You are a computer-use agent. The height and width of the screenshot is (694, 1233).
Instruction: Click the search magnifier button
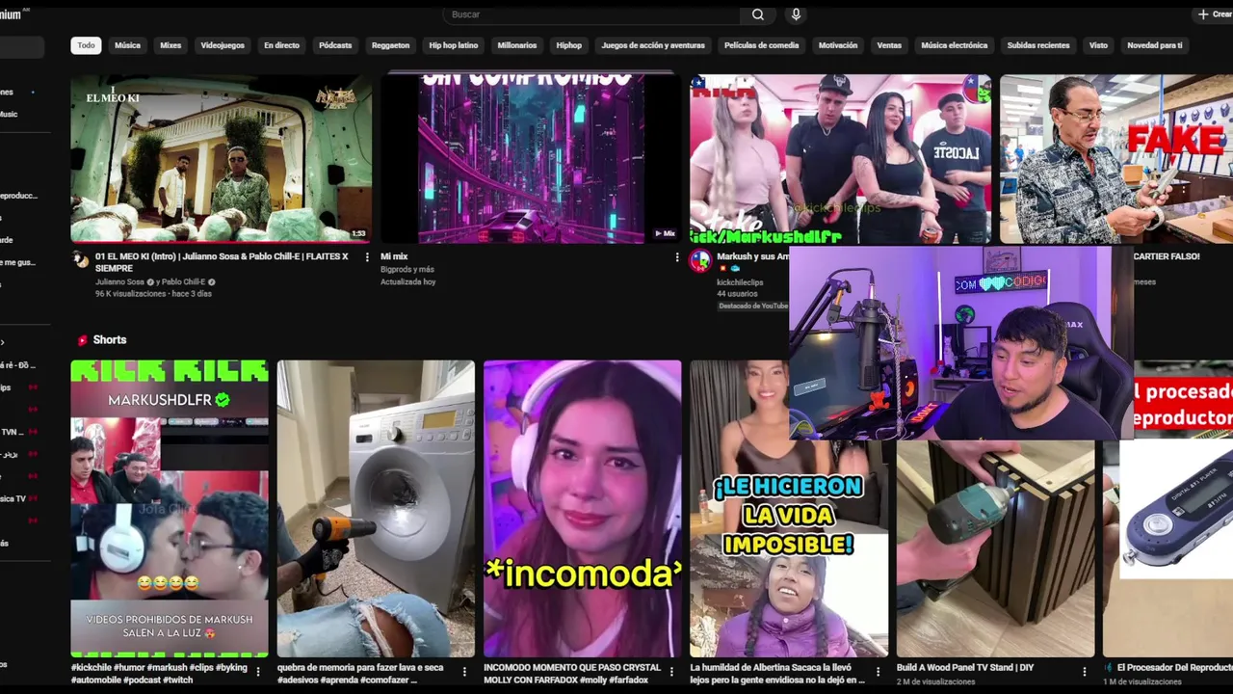[x=758, y=14]
